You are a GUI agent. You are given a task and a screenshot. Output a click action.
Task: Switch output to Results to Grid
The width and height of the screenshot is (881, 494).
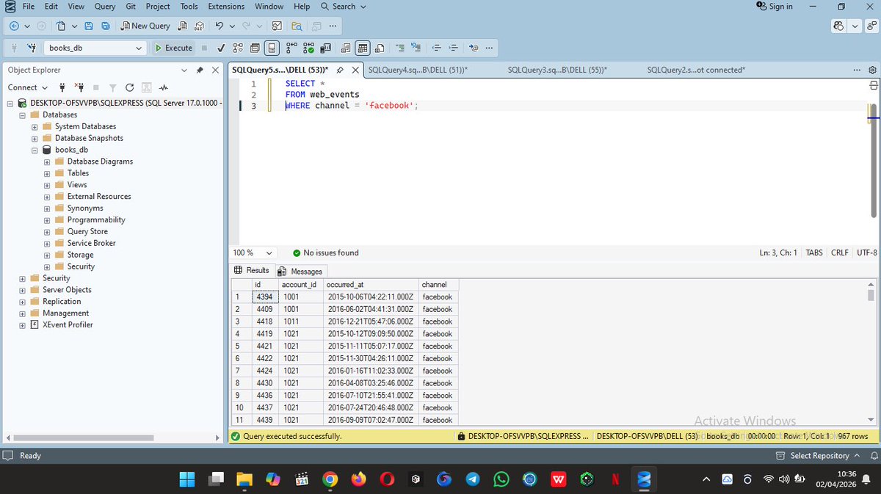[x=363, y=48]
